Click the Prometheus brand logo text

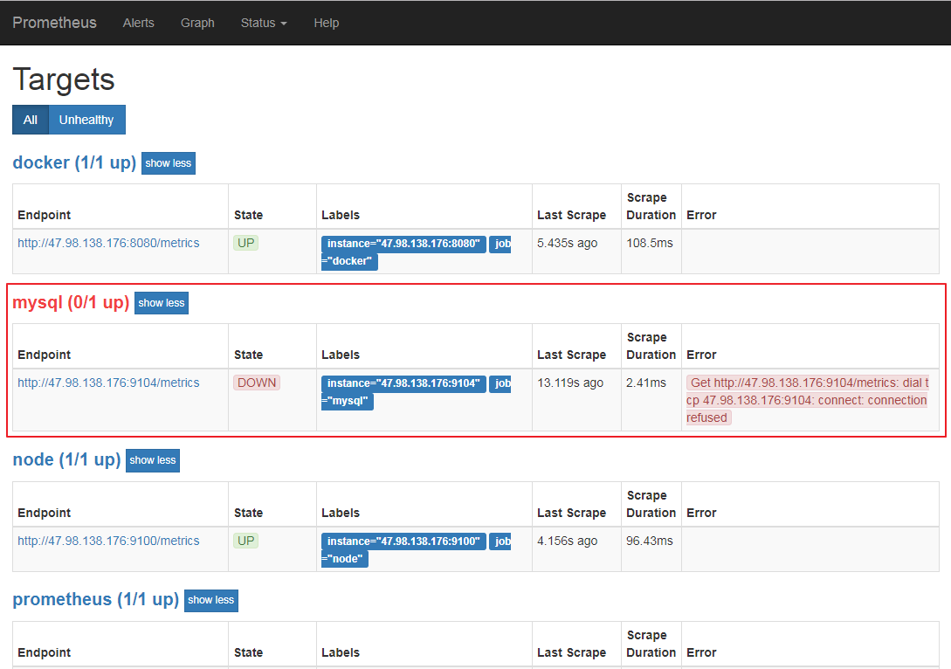click(x=54, y=23)
